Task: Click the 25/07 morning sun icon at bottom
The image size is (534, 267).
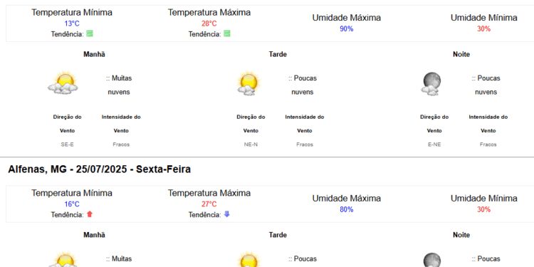Action: (x=63, y=259)
